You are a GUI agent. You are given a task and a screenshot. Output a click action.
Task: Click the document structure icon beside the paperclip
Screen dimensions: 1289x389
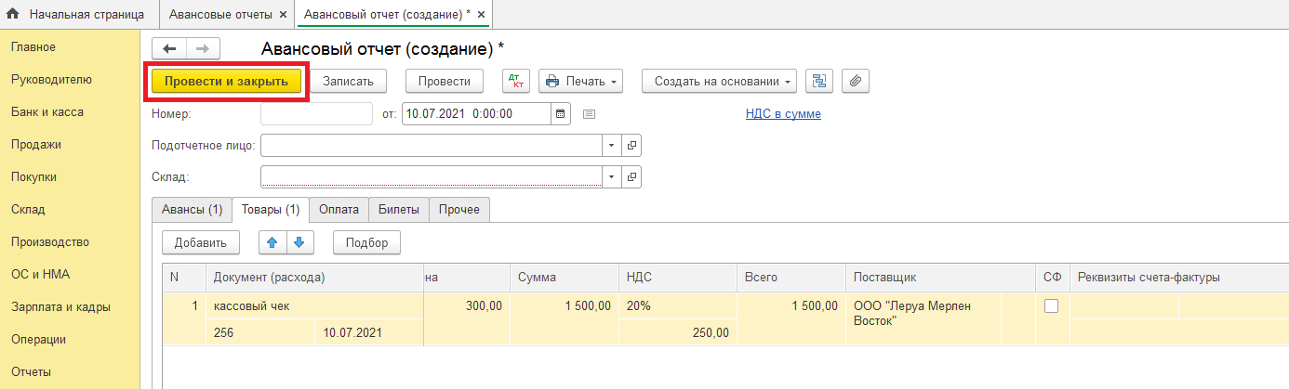[x=819, y=81]
